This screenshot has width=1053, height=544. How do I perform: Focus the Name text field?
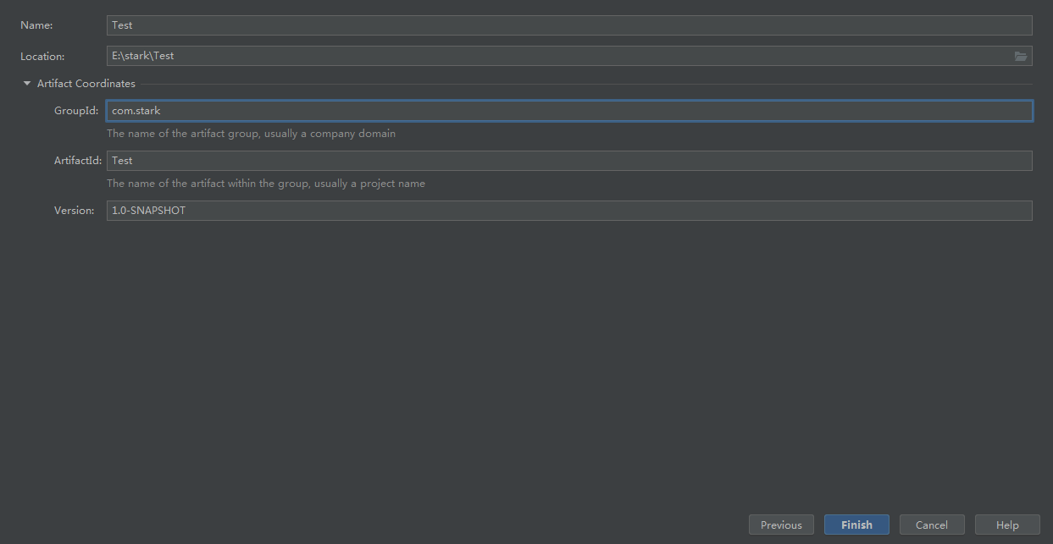[569, 25]
